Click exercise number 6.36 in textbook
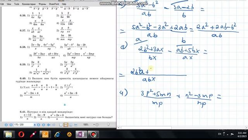Screen dimensions: 248x140 pyautogui.click(x=23, y=16)
